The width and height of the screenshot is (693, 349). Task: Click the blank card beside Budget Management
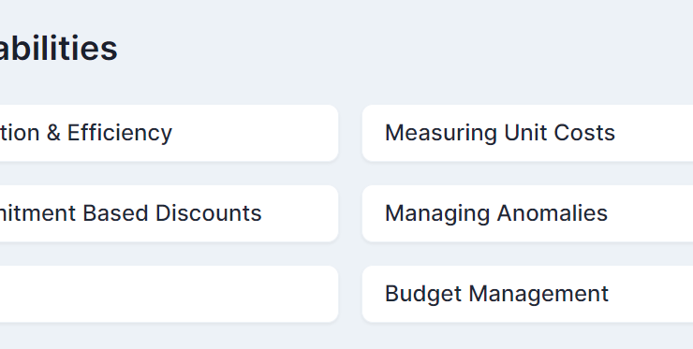pos(169,294)
